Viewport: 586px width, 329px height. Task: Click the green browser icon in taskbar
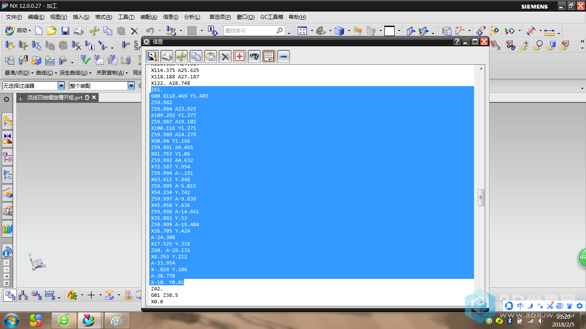tap(64, 320)
